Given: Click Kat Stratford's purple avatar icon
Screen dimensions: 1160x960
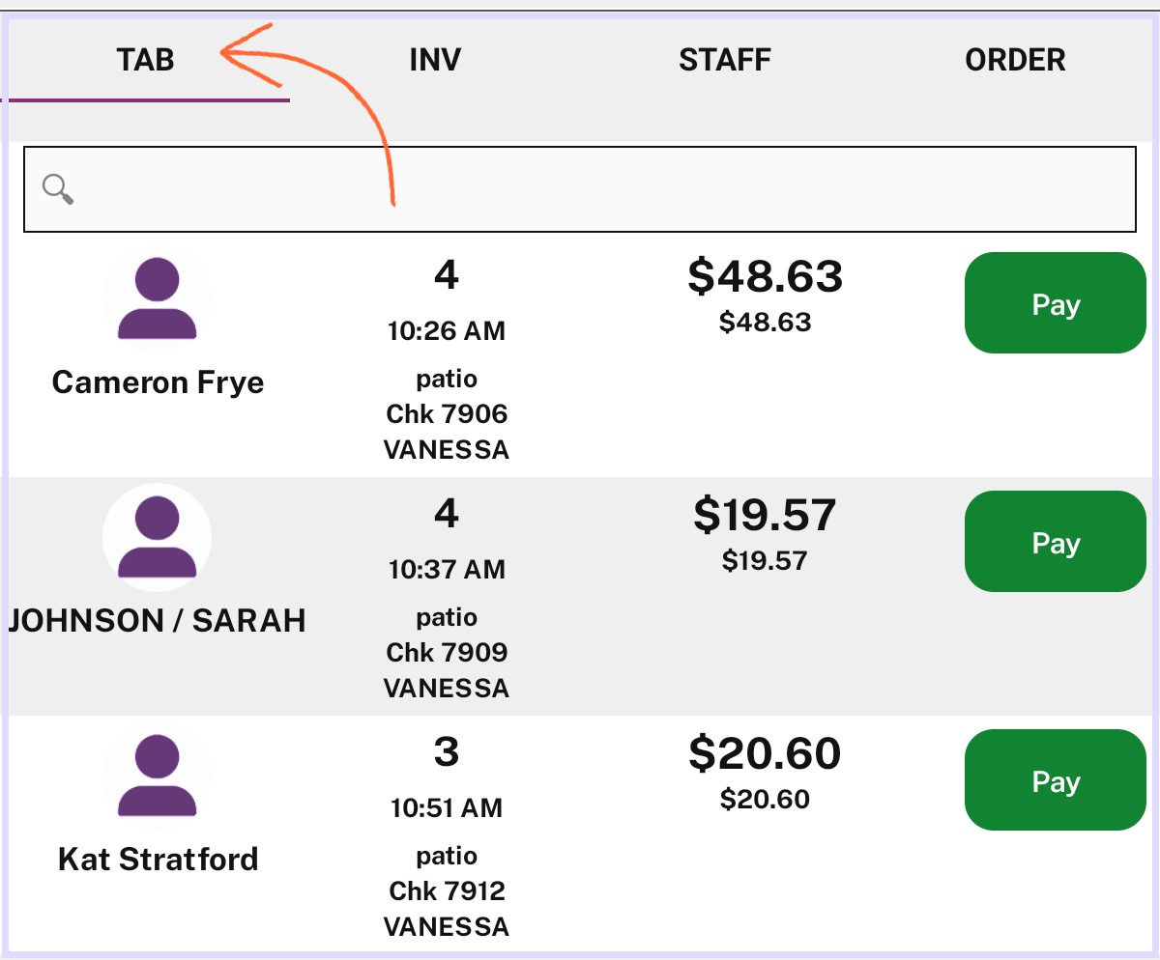Looking at the screenshot, I should (157, 776).
